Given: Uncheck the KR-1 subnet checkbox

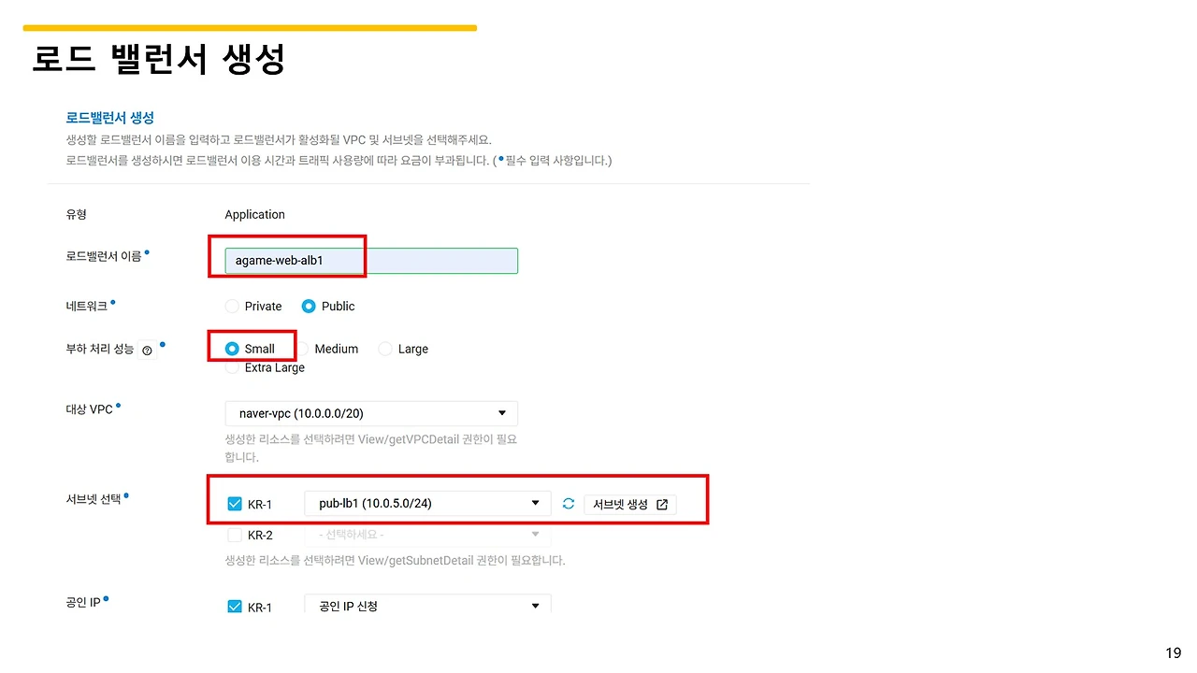Looking at the screenshot, I should tap(235, 503).
